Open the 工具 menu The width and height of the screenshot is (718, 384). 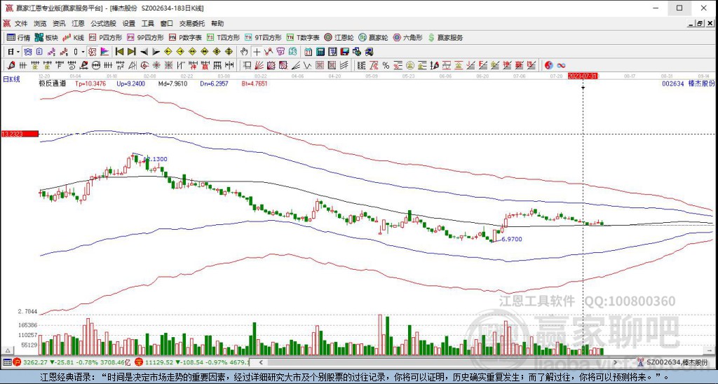coord(147,23)
